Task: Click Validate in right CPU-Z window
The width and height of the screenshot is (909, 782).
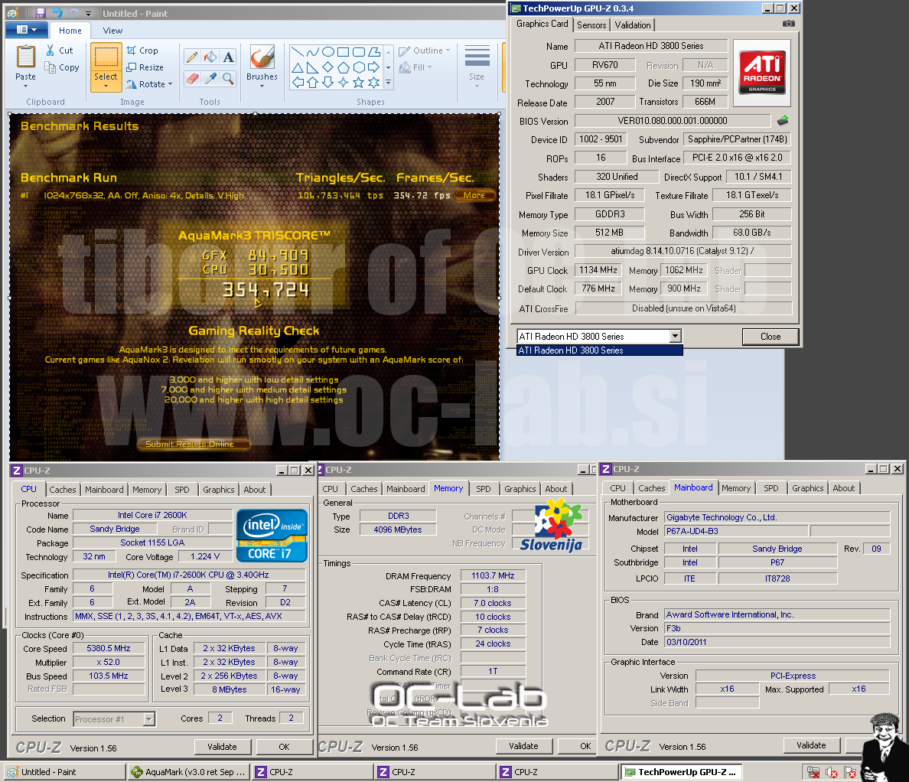Action: [811, 745]
